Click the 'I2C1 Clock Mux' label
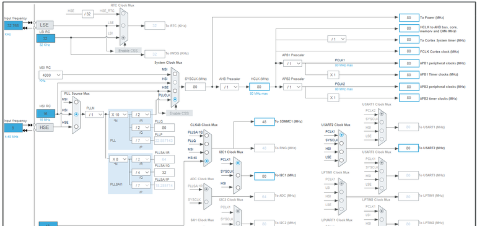Screen dimensions: 477x226 231,152
